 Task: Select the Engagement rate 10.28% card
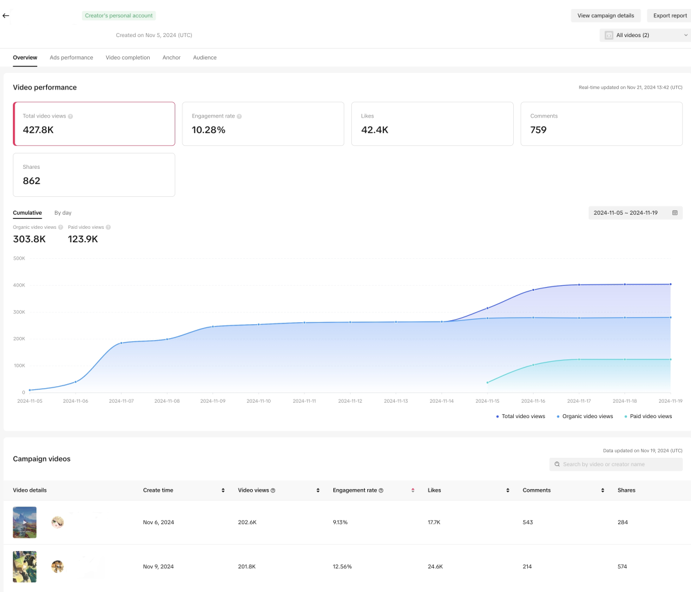pyautogui.click(x=263, y=124)
